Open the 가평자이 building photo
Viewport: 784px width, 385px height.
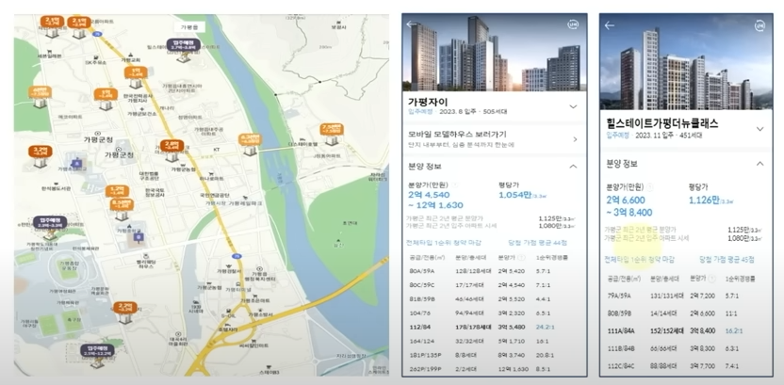(494, 53)
